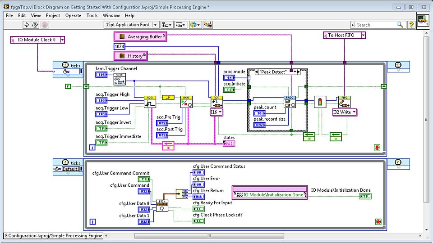
Task: Click the proc.mode enum terminal
Action: click(x=229, y=78)
